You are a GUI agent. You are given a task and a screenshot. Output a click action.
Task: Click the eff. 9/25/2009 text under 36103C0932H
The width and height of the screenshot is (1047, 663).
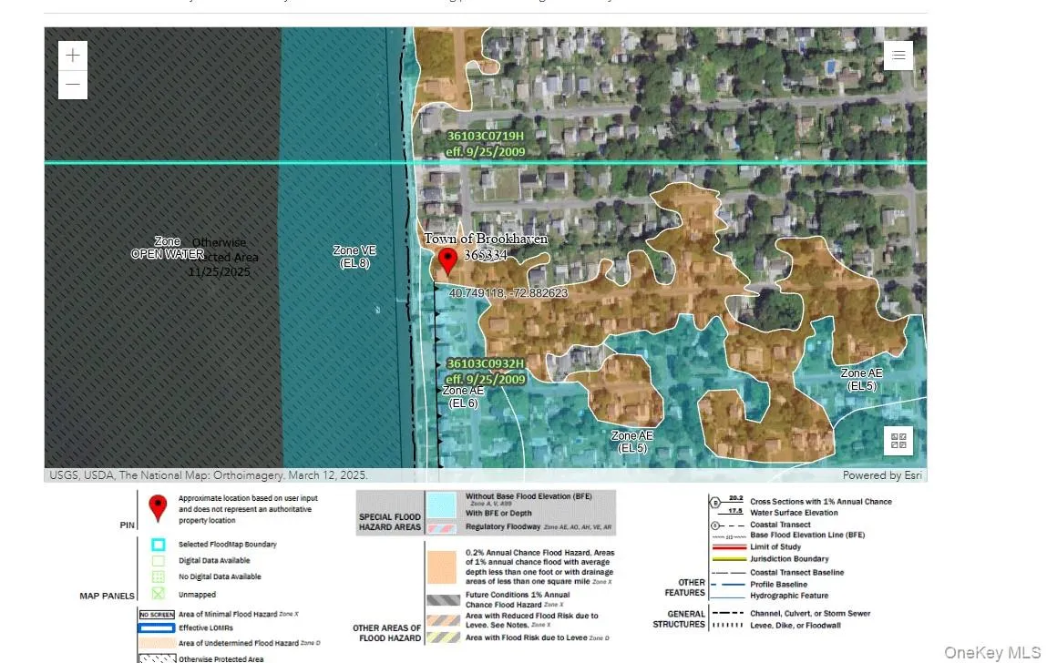486,379
